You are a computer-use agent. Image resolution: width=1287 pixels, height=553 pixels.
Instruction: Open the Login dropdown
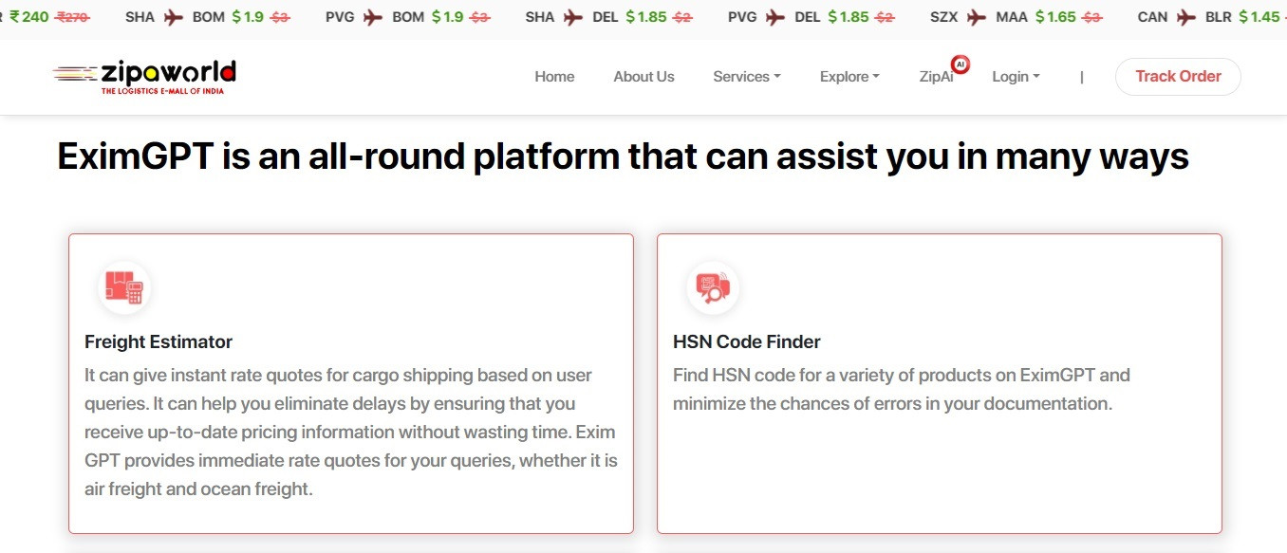tap(1016, 77)
